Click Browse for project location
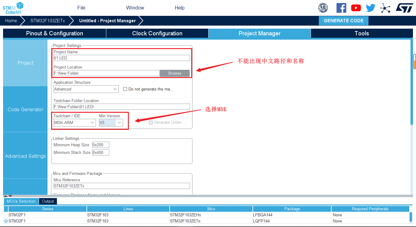This screenshot has width=416, height=227. tap(175, 73)
